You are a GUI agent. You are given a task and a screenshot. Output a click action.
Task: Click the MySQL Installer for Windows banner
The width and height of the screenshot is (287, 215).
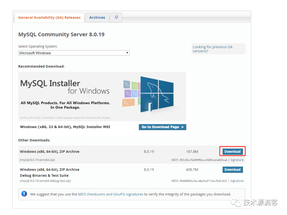102,96
